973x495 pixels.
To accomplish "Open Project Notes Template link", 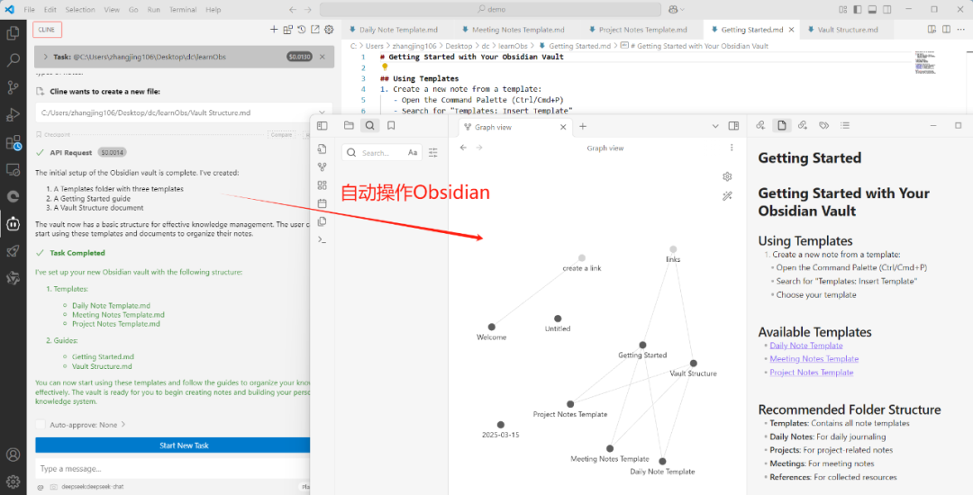I will click(x=812, y=373).
